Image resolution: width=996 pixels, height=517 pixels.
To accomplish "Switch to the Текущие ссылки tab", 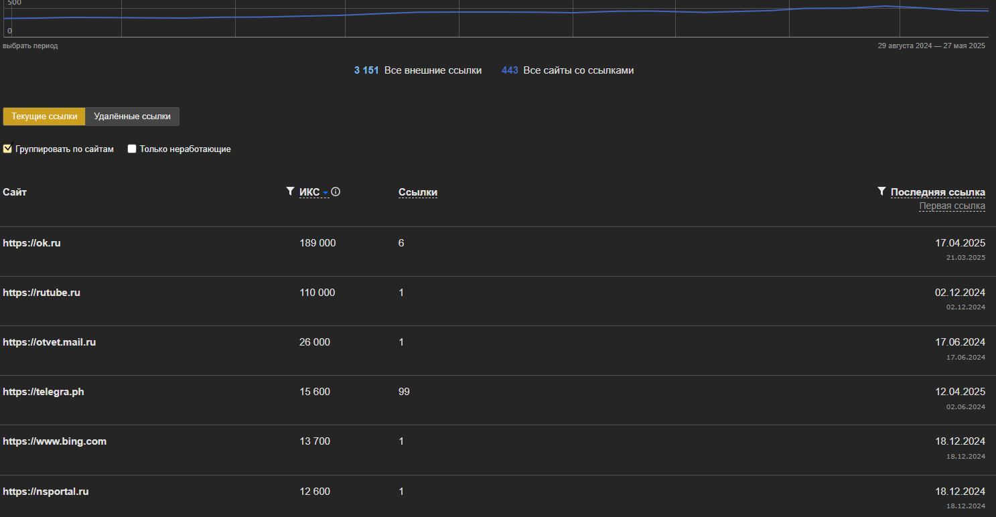I will (44, 117).
